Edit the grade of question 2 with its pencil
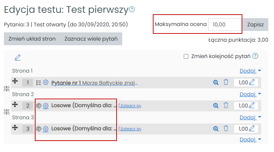The height and width of the screenshot is (152, 274). point(252,105)
